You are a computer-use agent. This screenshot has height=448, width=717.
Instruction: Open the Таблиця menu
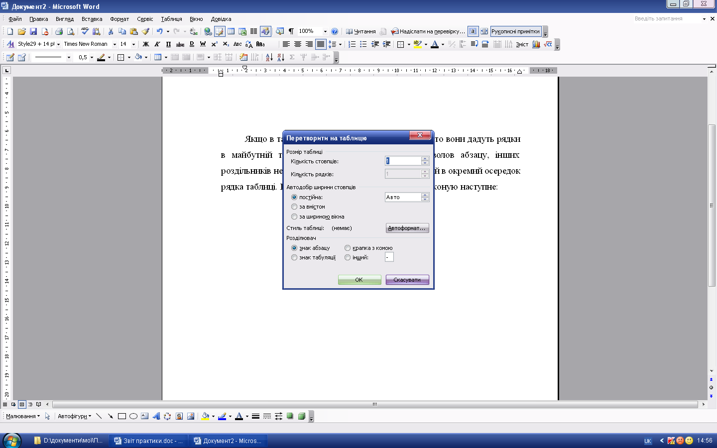tap(171, 19)
